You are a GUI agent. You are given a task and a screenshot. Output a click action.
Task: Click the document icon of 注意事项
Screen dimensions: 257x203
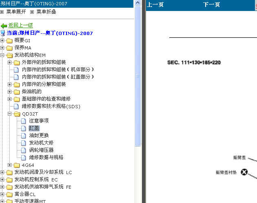pyautogui.click(x=24, y=121)
